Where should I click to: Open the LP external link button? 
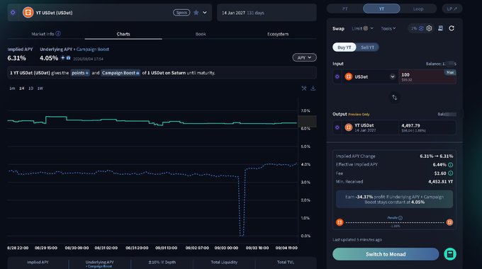tap(452, 8)
